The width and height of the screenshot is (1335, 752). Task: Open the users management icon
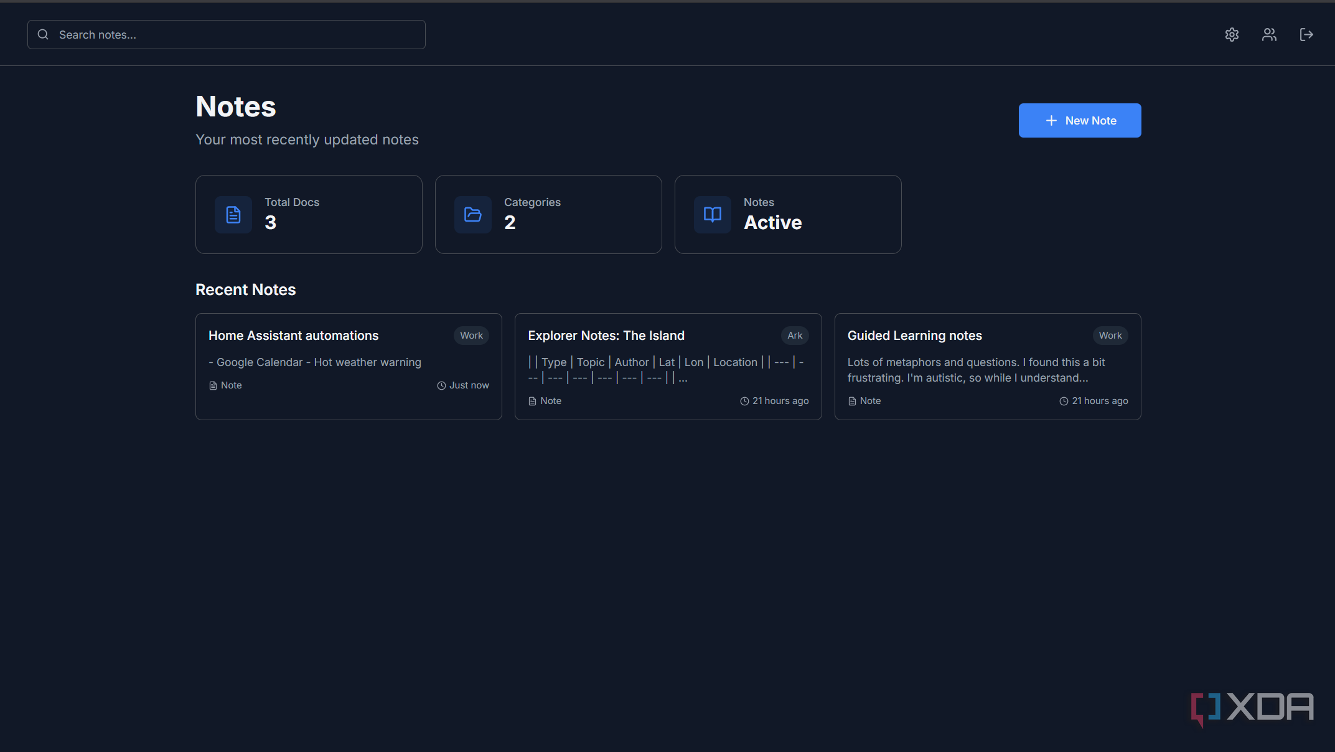[1269, 35]
